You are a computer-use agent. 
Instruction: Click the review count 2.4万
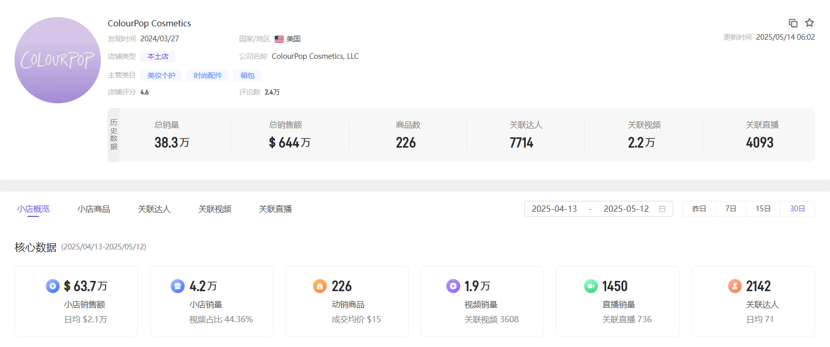[272, 92]
